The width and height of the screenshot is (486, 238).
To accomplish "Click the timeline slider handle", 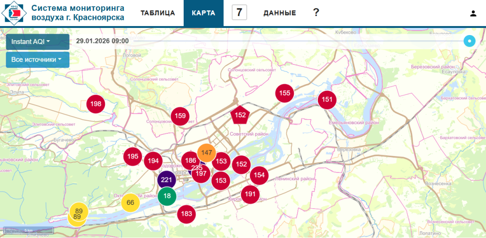I will [x=469, y=41].
